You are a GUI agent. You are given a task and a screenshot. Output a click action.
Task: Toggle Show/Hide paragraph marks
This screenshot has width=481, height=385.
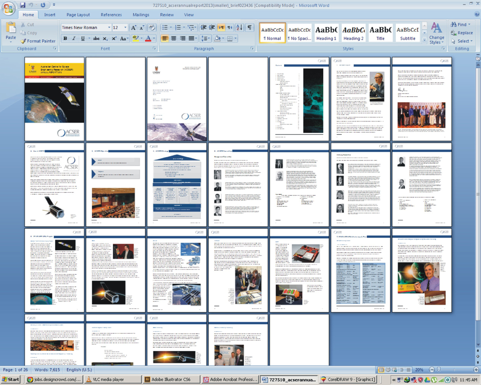click(x=250, y=28)
